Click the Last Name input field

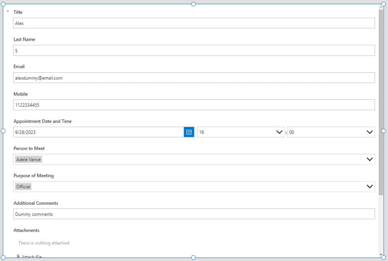coord(194,51)
